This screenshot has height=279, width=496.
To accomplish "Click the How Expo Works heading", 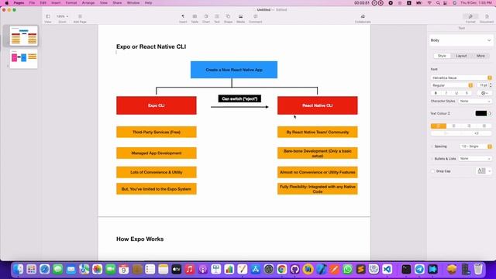I will pos(139,239).
